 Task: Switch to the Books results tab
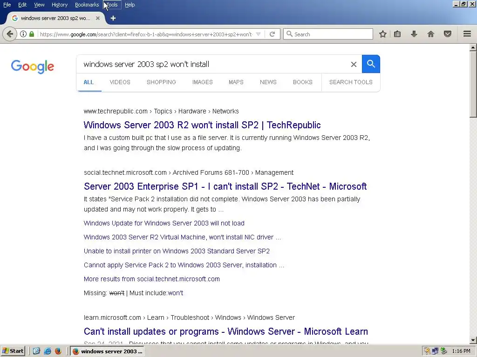[x=303, y=82]
